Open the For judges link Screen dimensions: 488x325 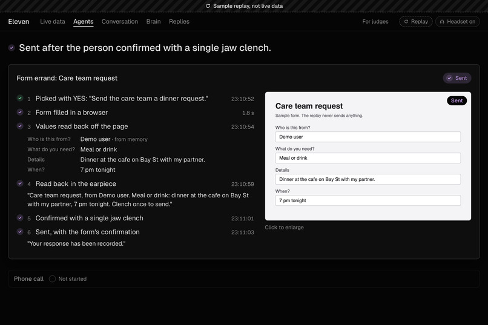375,21
